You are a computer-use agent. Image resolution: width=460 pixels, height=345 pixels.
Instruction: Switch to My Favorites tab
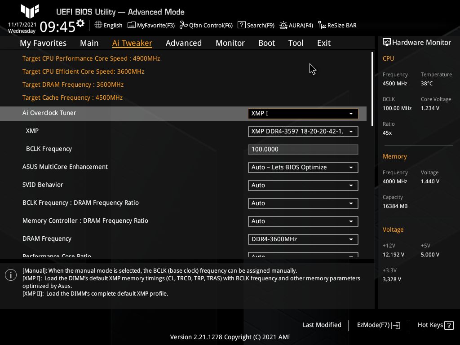(x=43, y=43)
